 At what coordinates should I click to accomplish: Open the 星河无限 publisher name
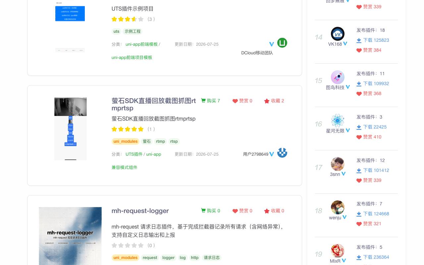(x=335, y=131)
